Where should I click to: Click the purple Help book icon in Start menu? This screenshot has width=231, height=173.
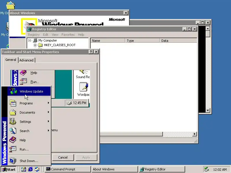tap(13, 140)
